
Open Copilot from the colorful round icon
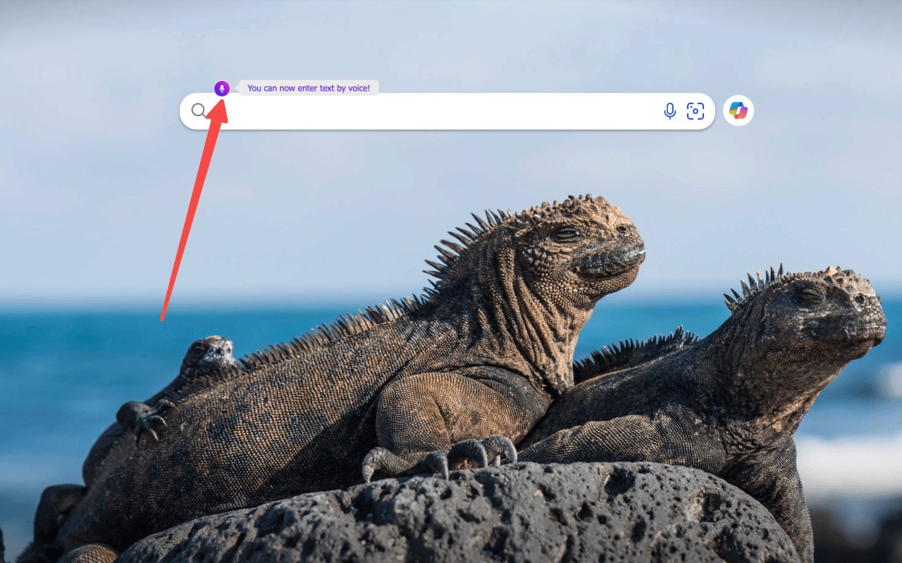click(739, 110)
